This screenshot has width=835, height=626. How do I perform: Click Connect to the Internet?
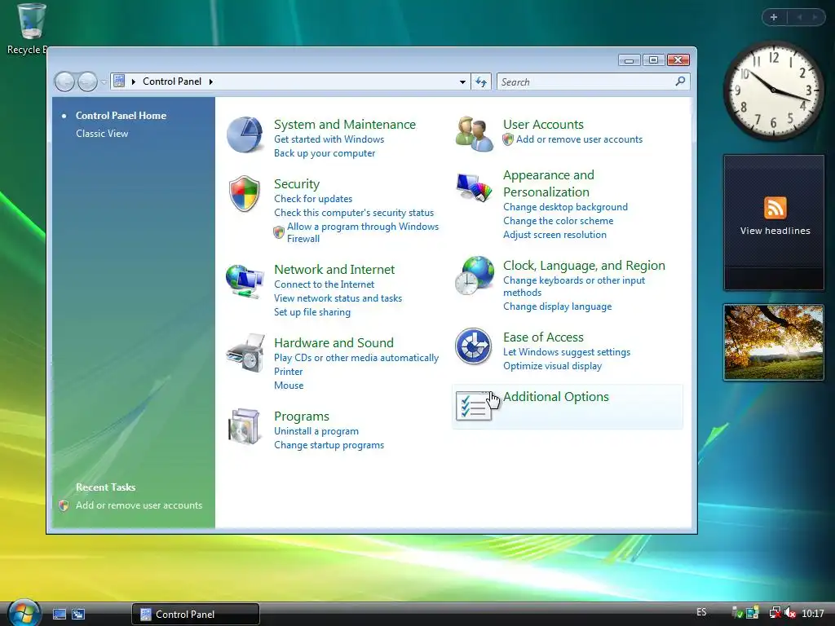[324, 284]
